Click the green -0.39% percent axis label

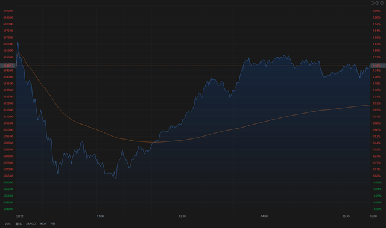pos(377,209)
